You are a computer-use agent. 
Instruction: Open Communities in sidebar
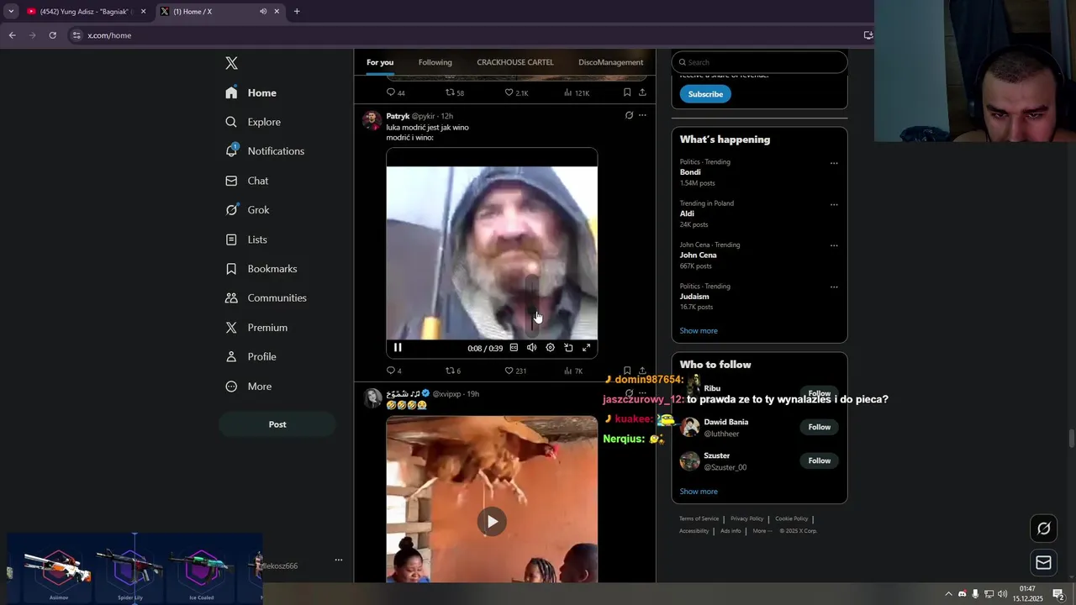point(266,298)
